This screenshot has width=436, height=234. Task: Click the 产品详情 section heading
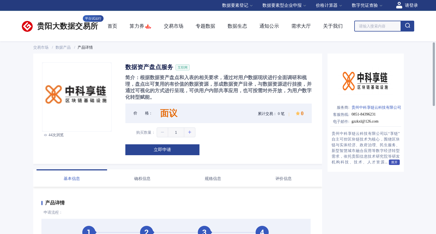point(55,203)
